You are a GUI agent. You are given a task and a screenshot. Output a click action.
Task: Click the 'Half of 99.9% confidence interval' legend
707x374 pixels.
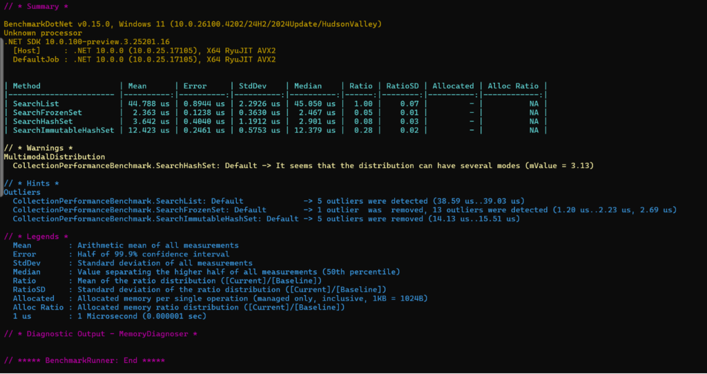point(153,254)
